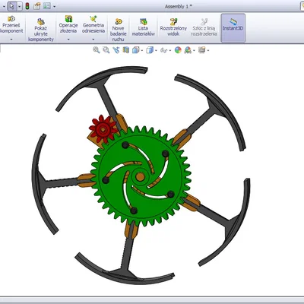This screenshot has height=304, width=304.
Task: Click Edit Appearance color ball icon
Action: pyautogui.click(x=178, y=50)
